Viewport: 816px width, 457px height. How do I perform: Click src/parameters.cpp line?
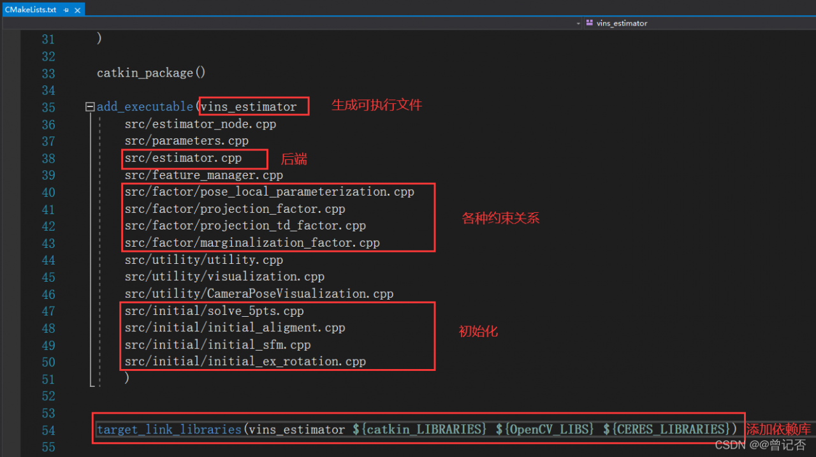tap(187, 141)
